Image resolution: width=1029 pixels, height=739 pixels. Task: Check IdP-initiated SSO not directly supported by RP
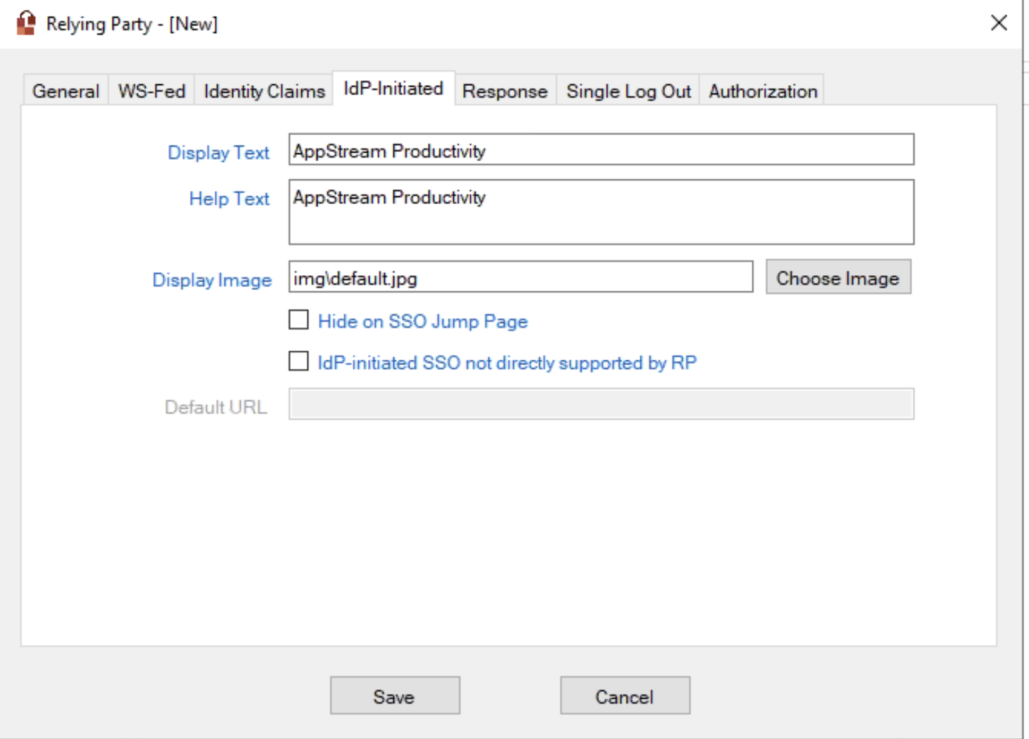(299, 361)
